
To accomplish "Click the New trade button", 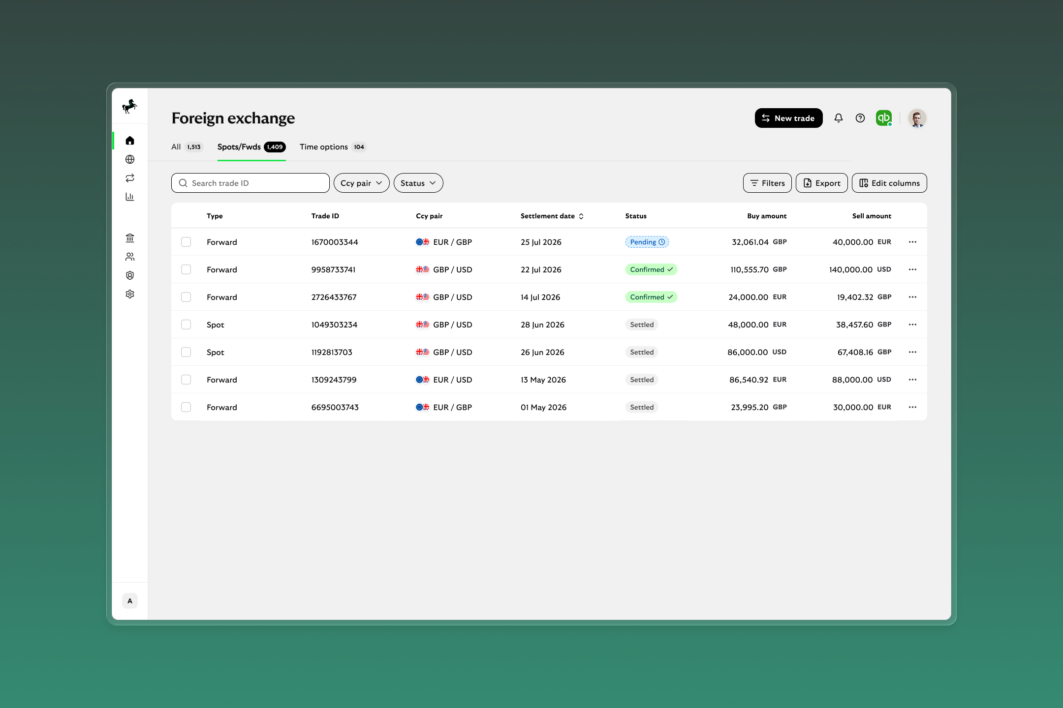I will click(x=788, y=118).
